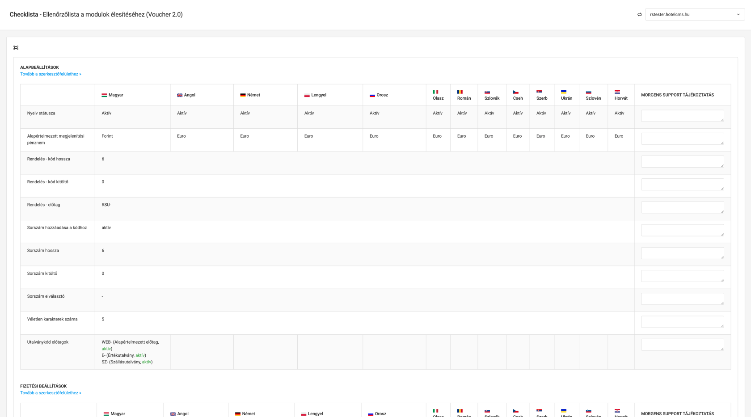Click support note field for Véletlen karakterek száma
Screen dimensions: 751x417
tap(682, 322)
